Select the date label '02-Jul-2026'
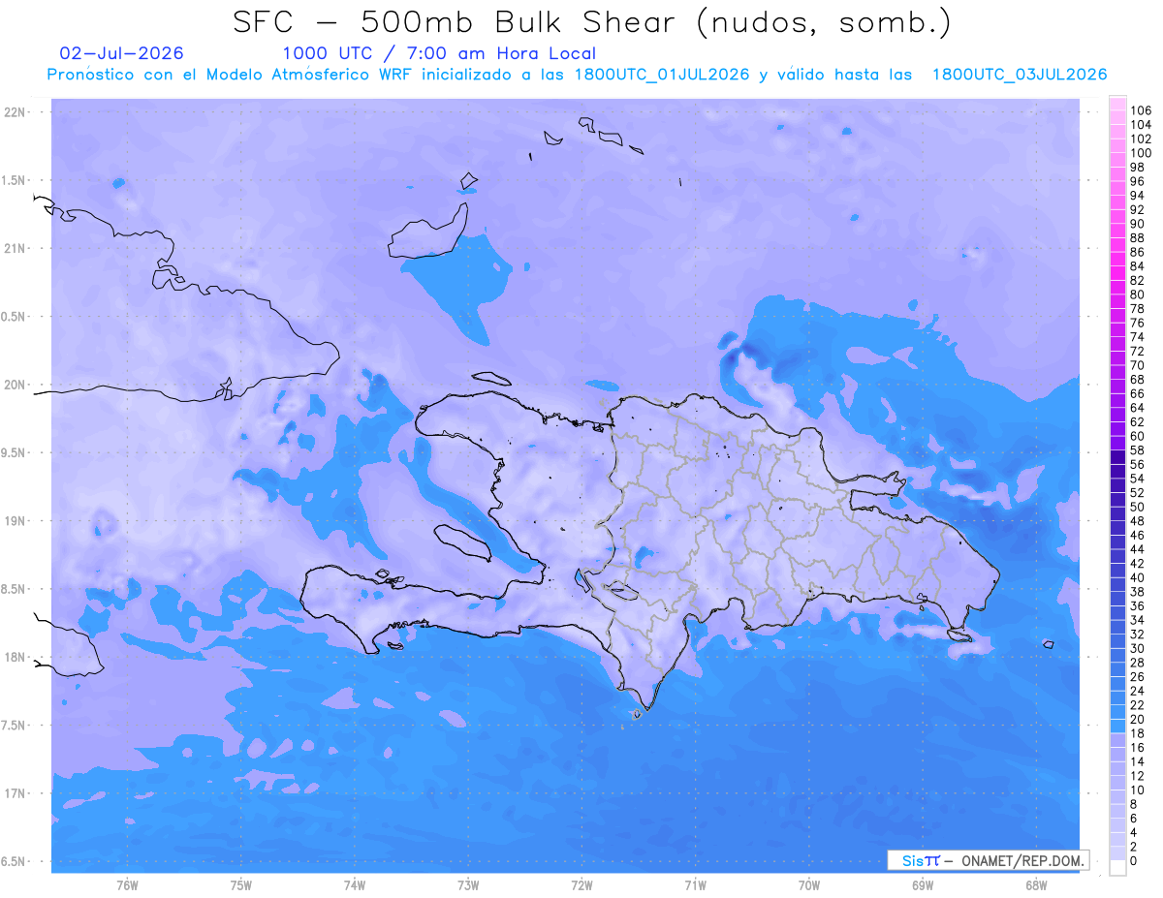 [121, 53]
